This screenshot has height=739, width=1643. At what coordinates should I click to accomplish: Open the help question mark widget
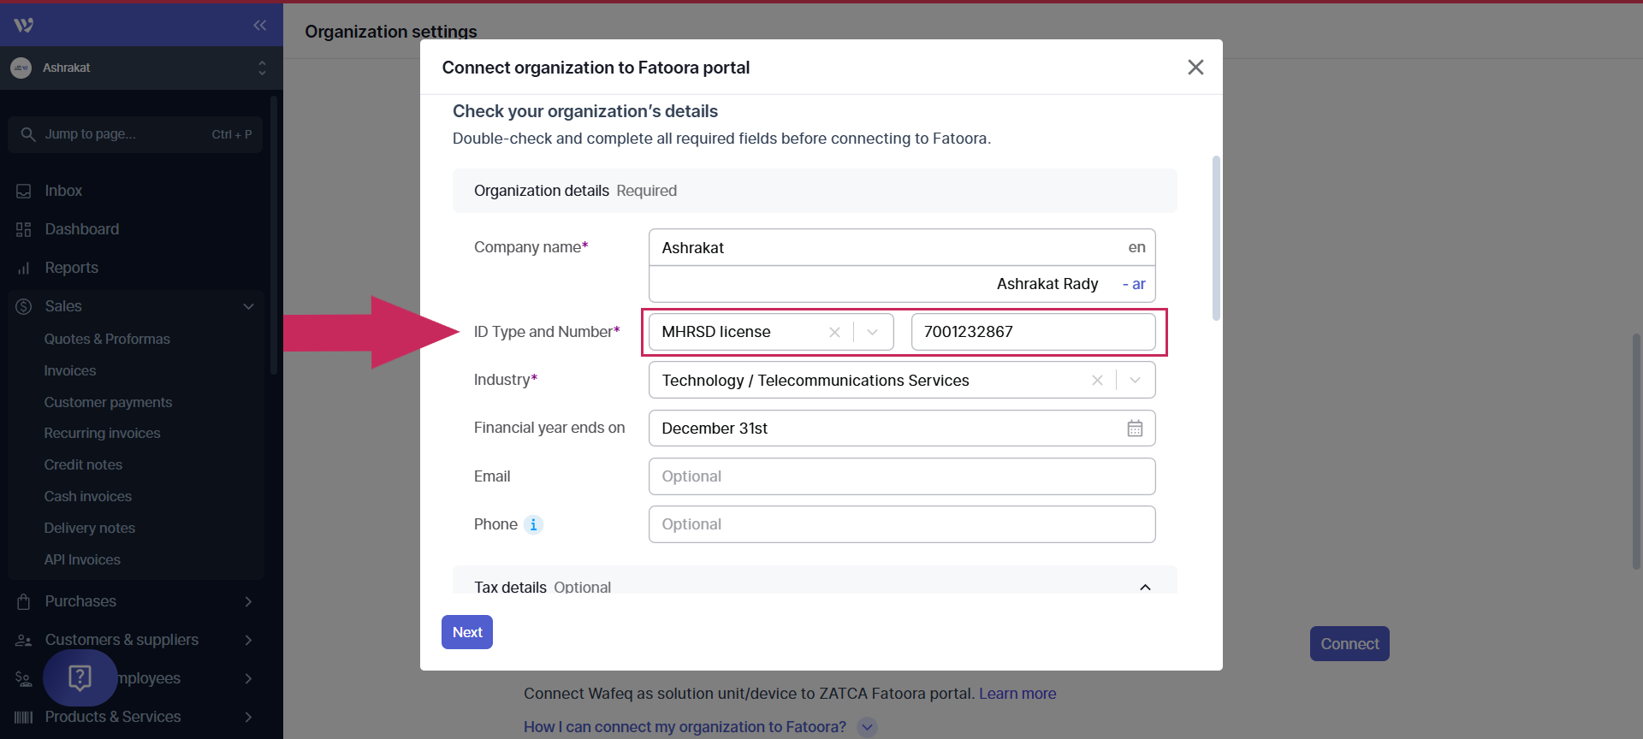point(80,677)
